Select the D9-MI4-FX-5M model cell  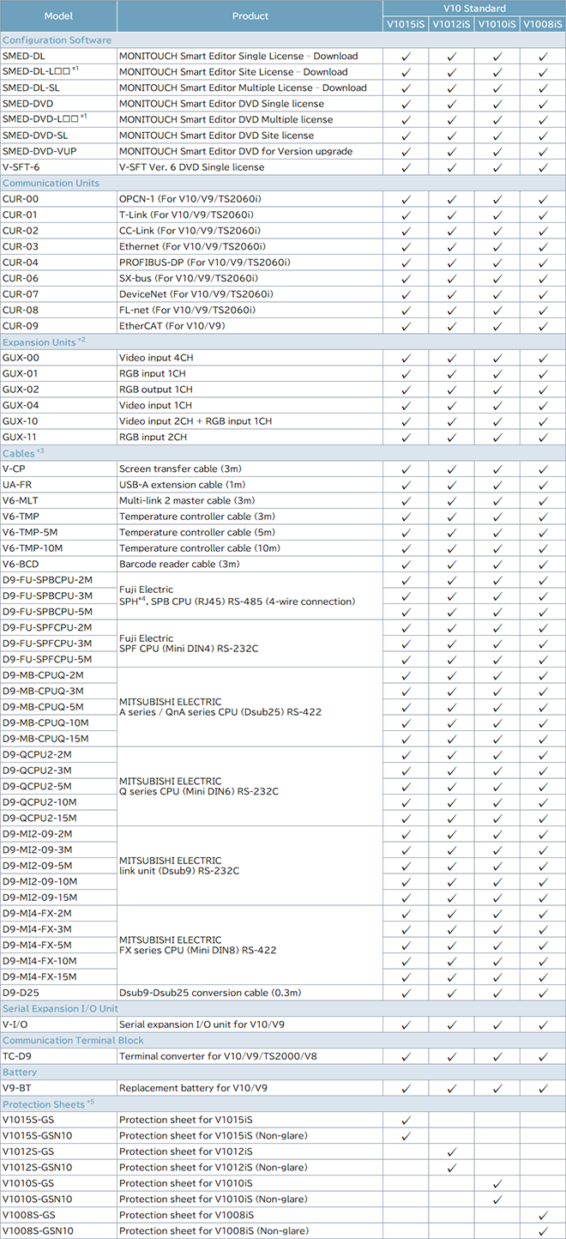[58, 945]
